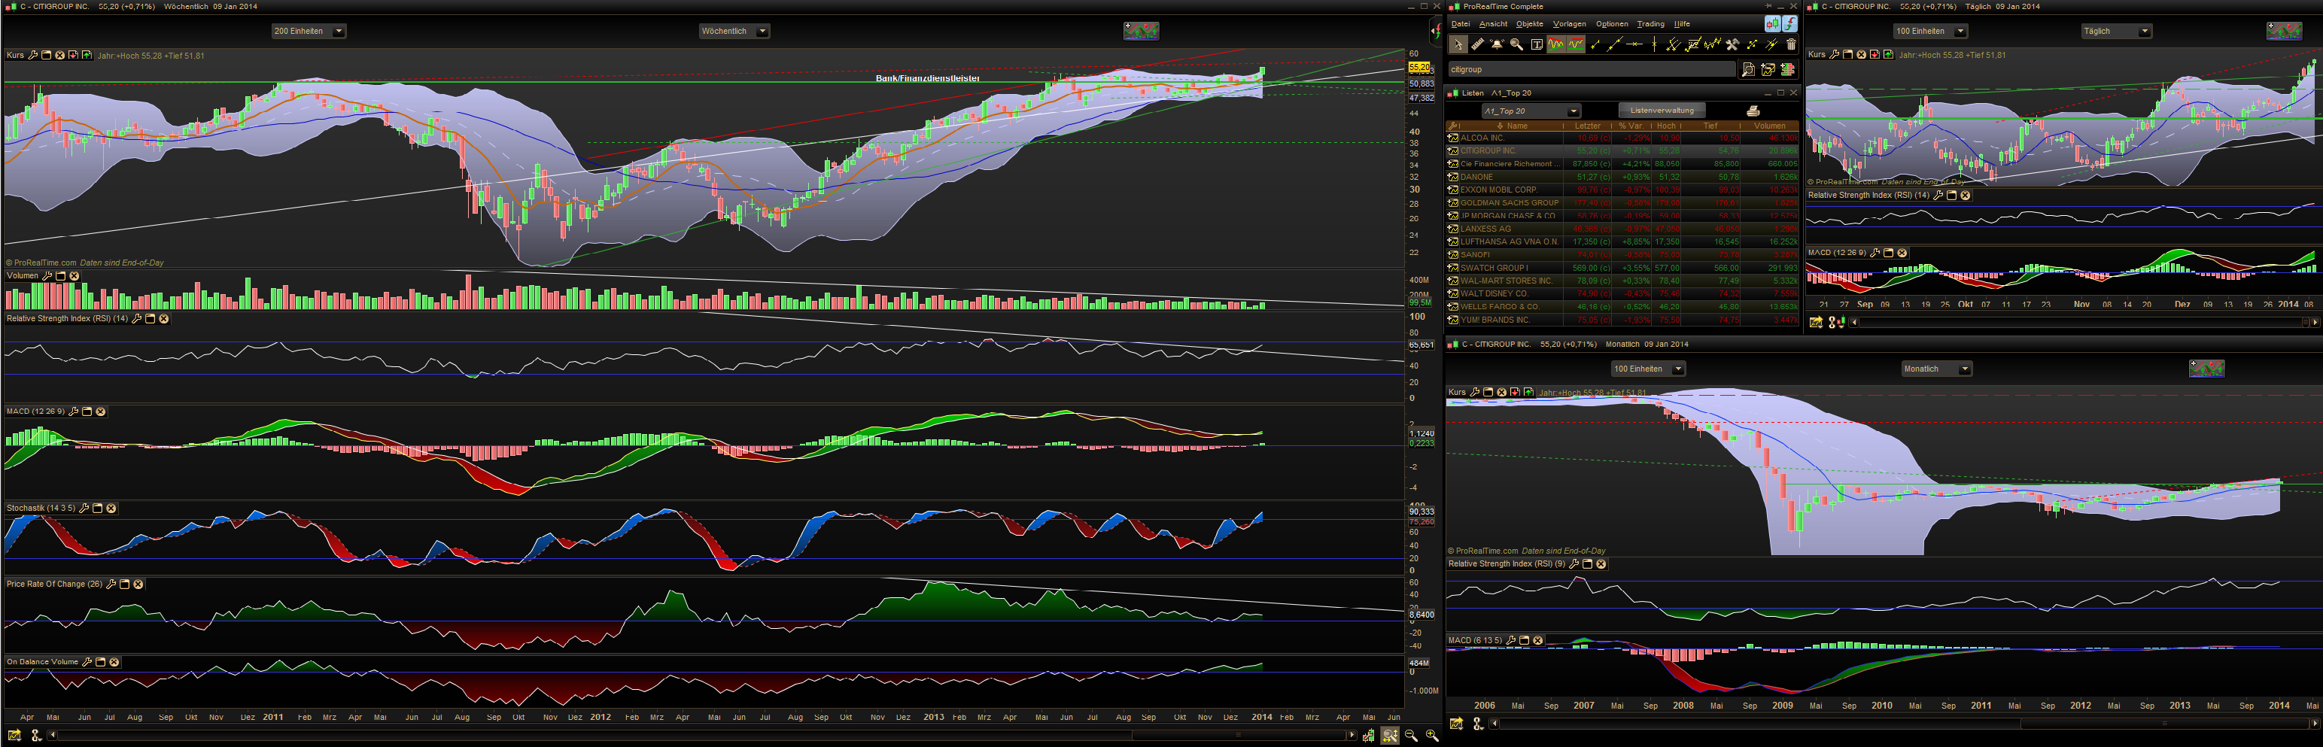Select the LUFTHANSA AG VNA O.N. row
The image size is (2323, 747).
click(x=1622, y=241)
